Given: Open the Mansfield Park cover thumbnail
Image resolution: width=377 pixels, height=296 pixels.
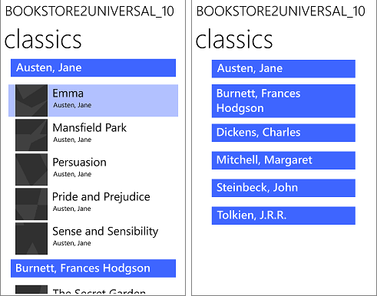Looking at the screenshot, I should [31, 135].
